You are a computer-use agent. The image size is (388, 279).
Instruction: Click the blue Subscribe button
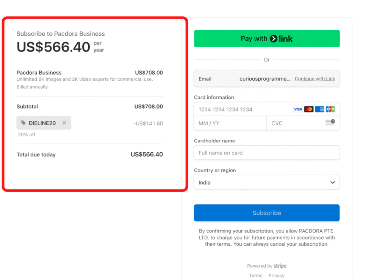coord(267,213)
